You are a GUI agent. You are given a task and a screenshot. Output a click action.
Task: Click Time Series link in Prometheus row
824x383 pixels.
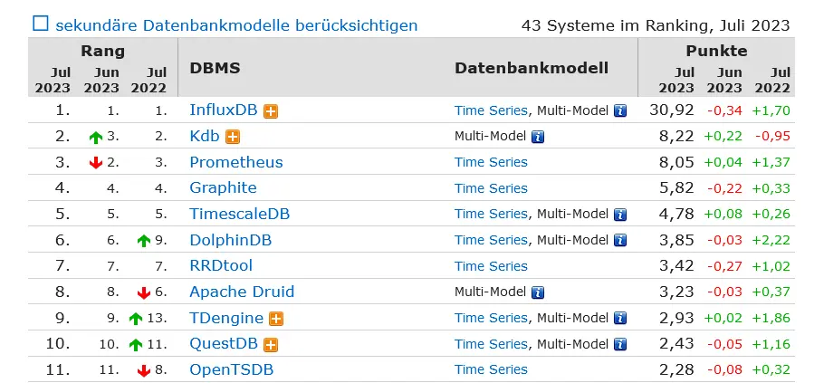pyautogui.click(x=491, y=163)
